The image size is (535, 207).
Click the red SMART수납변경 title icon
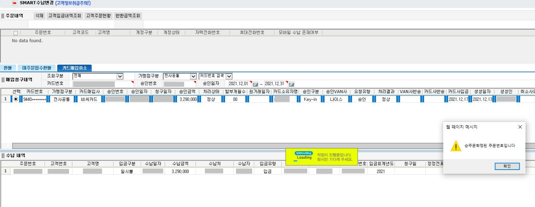point(15,3)
